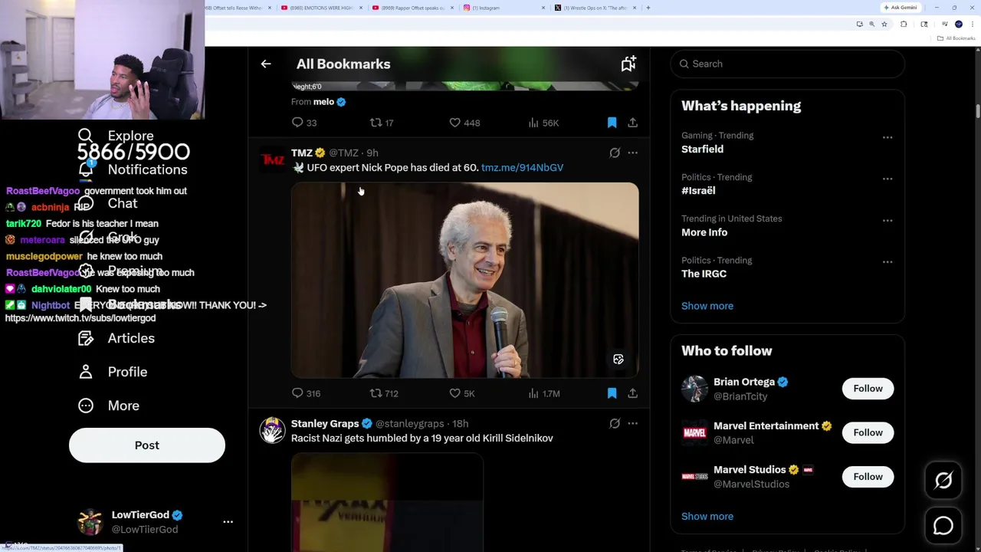Open Marvel Entertainment's avatar
Viewport: 981px width, 552px height.
click(x=694, y=432)
